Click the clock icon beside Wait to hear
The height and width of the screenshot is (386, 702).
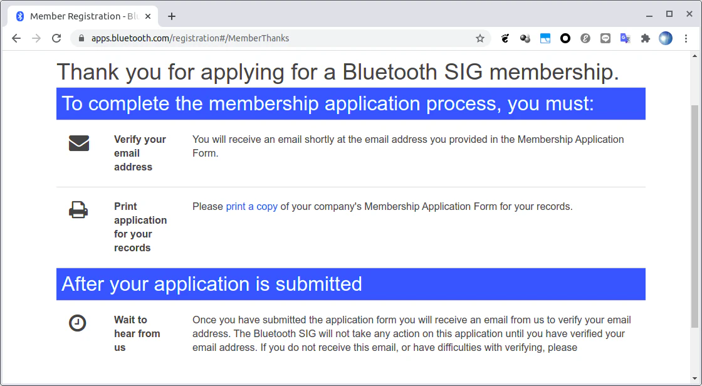click(78, 323)
